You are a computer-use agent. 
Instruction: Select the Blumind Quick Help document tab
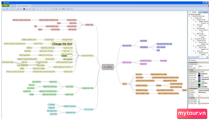coord(23,6)
